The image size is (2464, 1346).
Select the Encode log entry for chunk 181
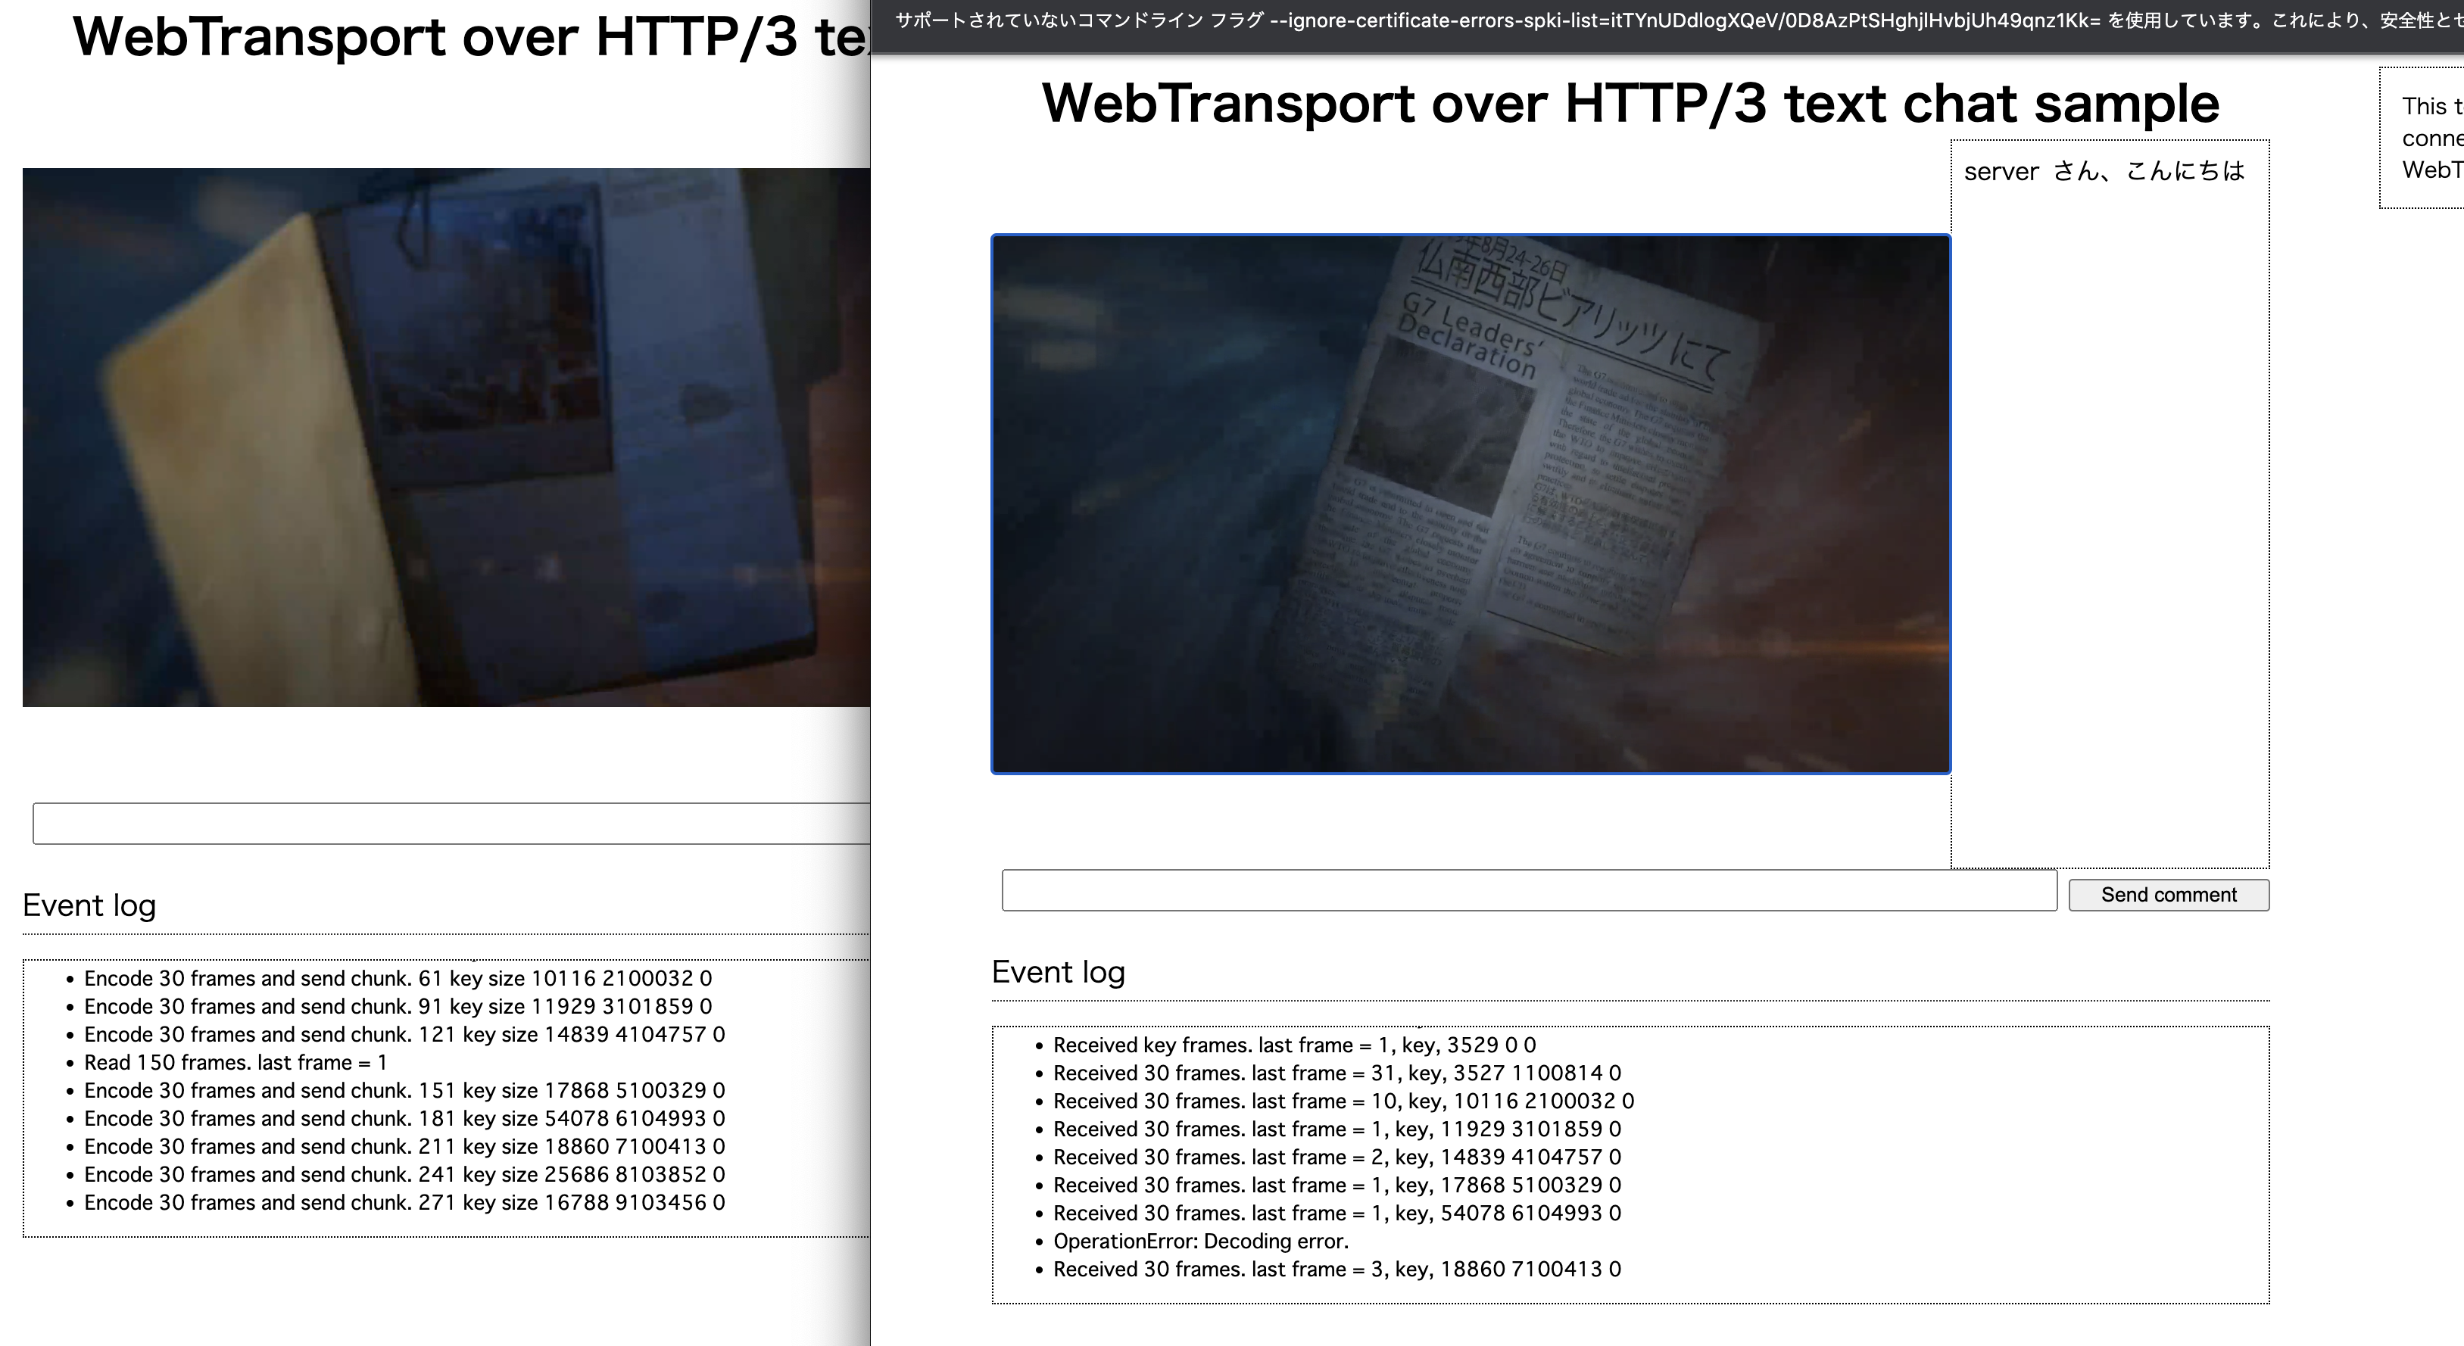tap(404, 1118)
